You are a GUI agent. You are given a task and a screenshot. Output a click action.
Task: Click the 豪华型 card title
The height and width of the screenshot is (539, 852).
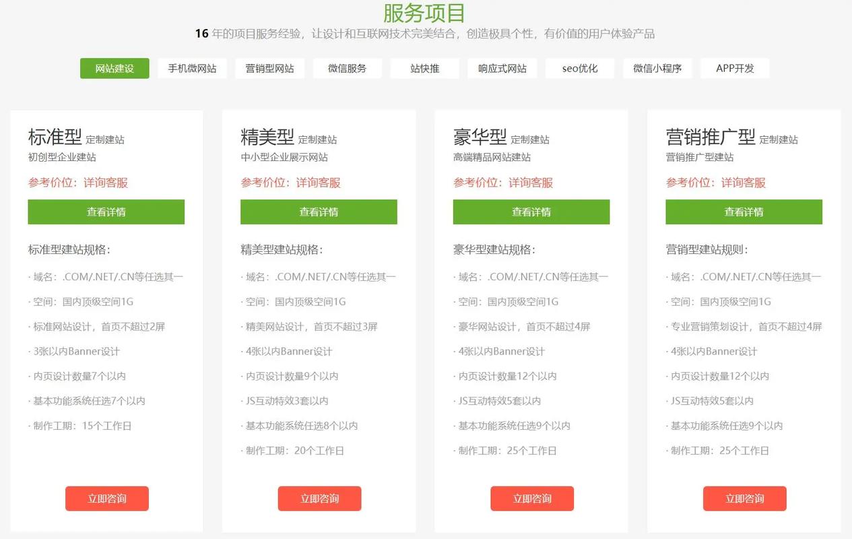pyautogui.click(x=480, y=137)
